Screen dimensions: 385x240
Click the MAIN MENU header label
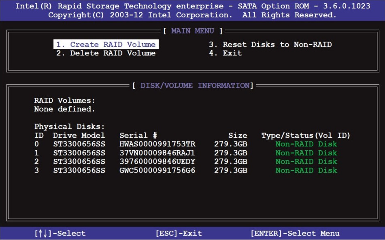click(x=193, y=31)
